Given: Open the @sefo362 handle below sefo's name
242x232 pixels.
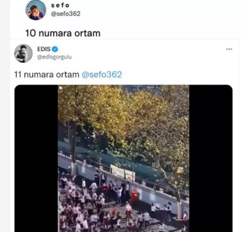Looking at the screenshot, I should click(x=65, y=14).
